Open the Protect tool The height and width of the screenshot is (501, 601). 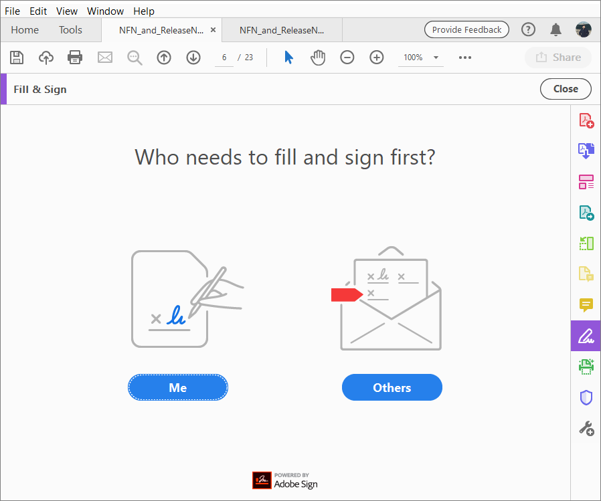586,397
